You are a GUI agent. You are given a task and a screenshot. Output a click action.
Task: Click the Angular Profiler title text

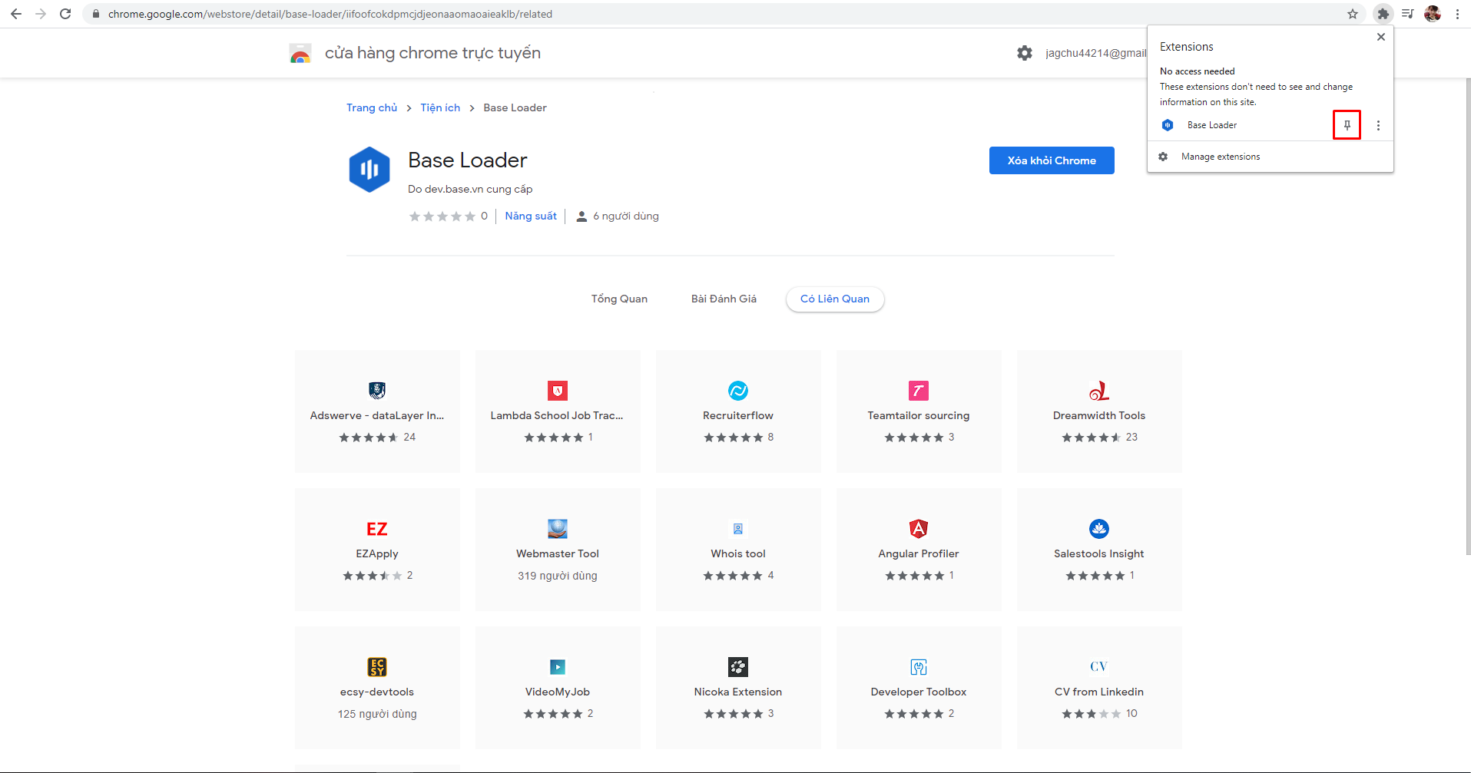click(919, 553)
